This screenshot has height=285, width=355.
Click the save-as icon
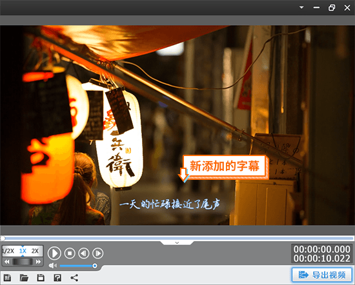[57, 277]
